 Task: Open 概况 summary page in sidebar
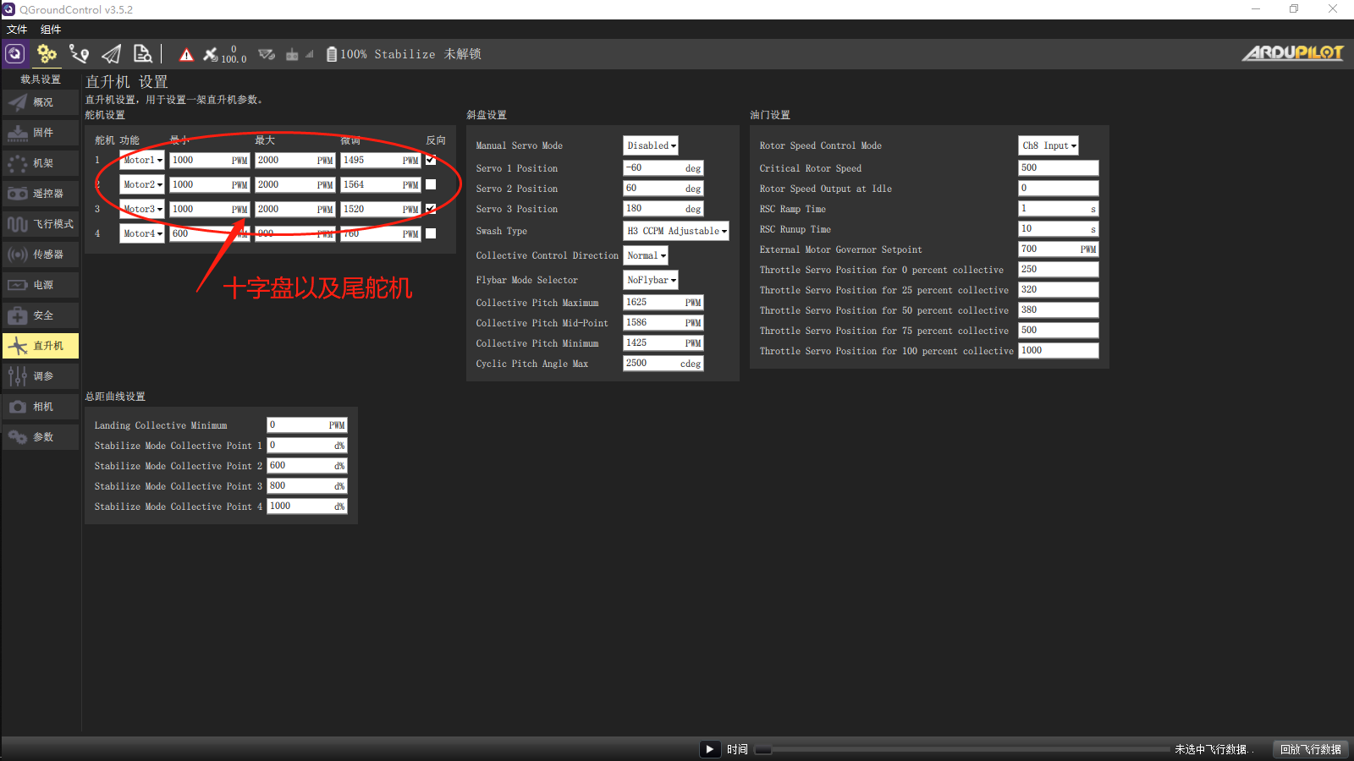(41, 102)
